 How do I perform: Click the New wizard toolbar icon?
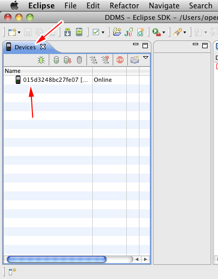click(x=12, y=32)
